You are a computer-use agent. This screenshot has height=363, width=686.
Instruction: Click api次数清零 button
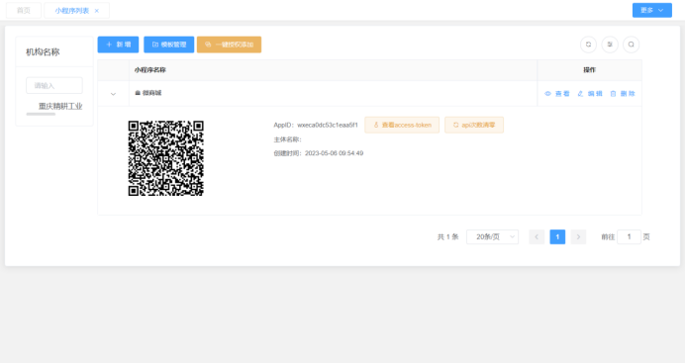click(x=474, y=125)
